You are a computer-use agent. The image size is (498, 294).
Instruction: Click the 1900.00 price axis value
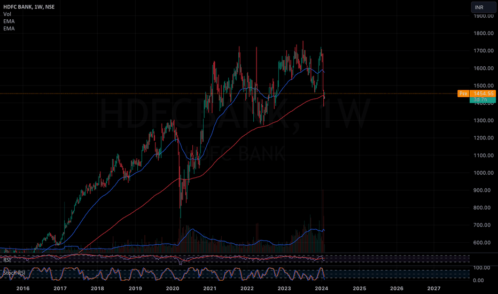[484, 16]
